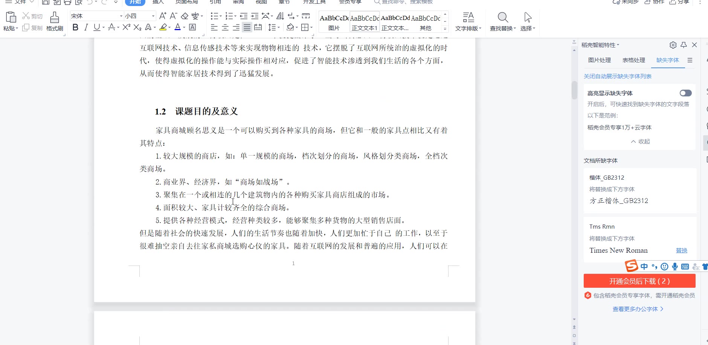Click the 开通会员后下载 (2) button
This screenshot has width=708, height=345.
pos(639,281)
